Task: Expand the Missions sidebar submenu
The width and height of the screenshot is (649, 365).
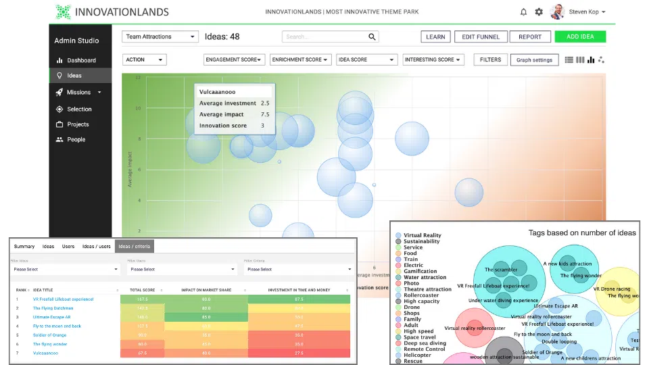Action: (x=99, y=93)
